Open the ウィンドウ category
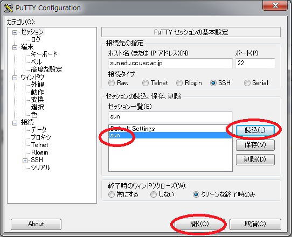This screenshot has width=292, height=237. (x=32, y=77)
